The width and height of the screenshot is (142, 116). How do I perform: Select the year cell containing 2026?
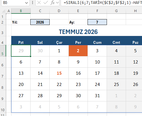[x=40, y=22]
